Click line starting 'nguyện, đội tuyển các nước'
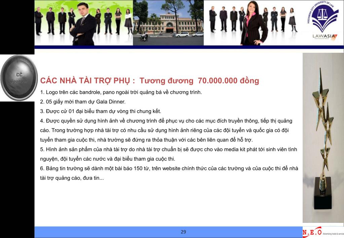The height and width of the screenshot is (238, 344). tap(108, 159)
